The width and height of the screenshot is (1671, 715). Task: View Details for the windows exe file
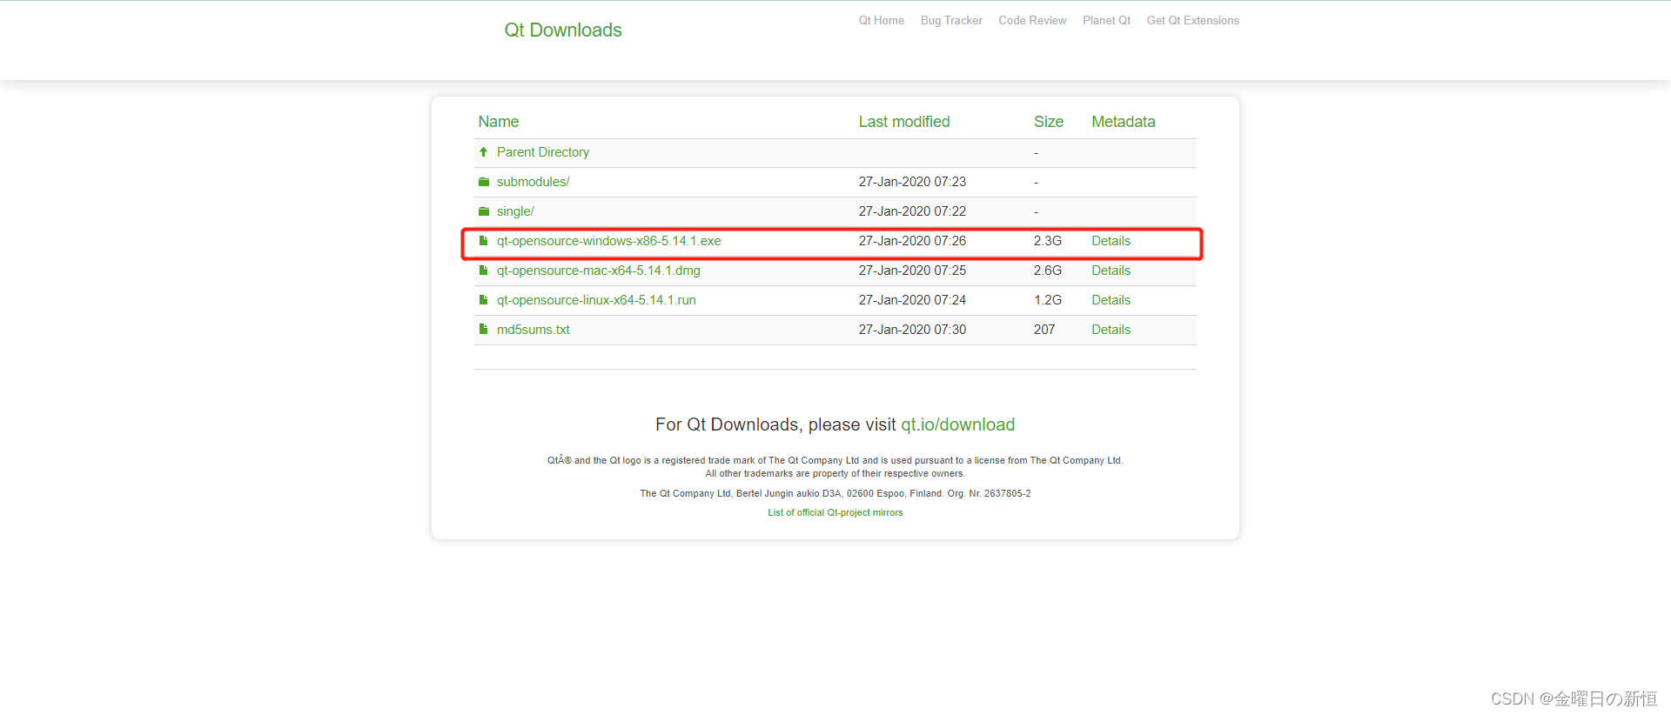click(1111, 241)
